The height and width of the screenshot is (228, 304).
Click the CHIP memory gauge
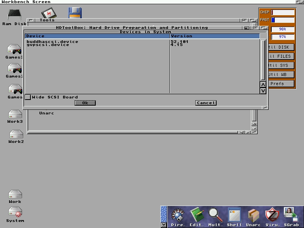pos(283,12)
